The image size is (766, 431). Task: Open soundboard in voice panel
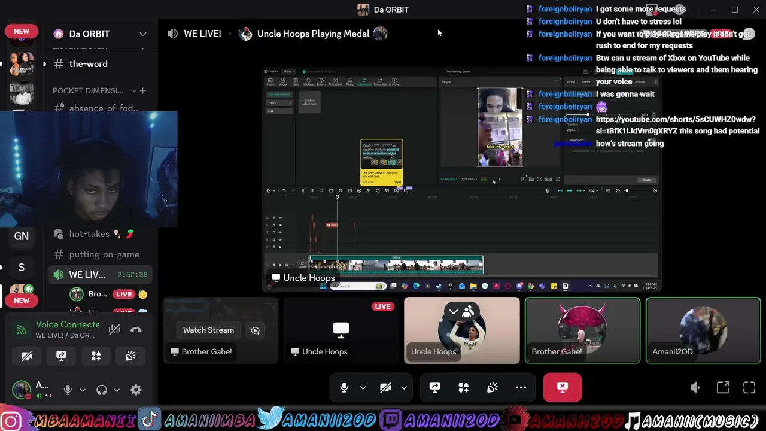click(x=130, y=356)
